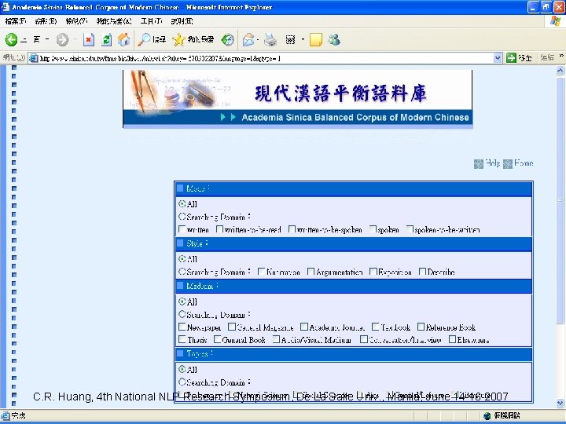Click the page icon beside the URL
The height and width of the screenshot is (424, 566).
34,58
